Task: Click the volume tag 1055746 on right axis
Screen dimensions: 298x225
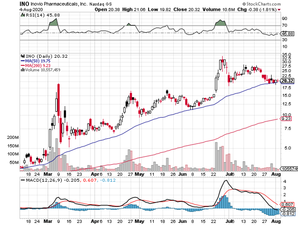Action: (x=289, y=169)
